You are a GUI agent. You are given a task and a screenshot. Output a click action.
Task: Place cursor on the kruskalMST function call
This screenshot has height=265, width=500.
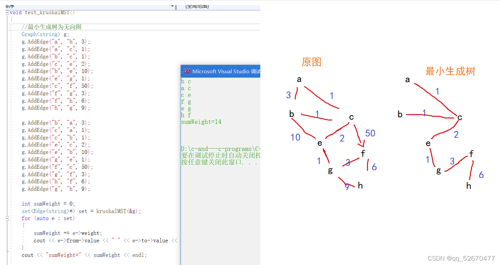tap(111, 211)
